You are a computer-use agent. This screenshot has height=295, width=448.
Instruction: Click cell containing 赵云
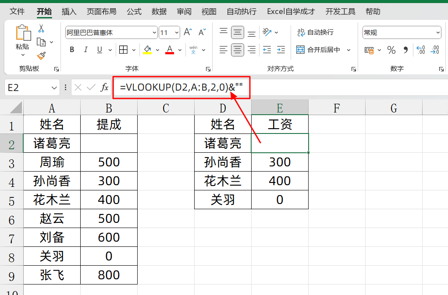[52, 219]
